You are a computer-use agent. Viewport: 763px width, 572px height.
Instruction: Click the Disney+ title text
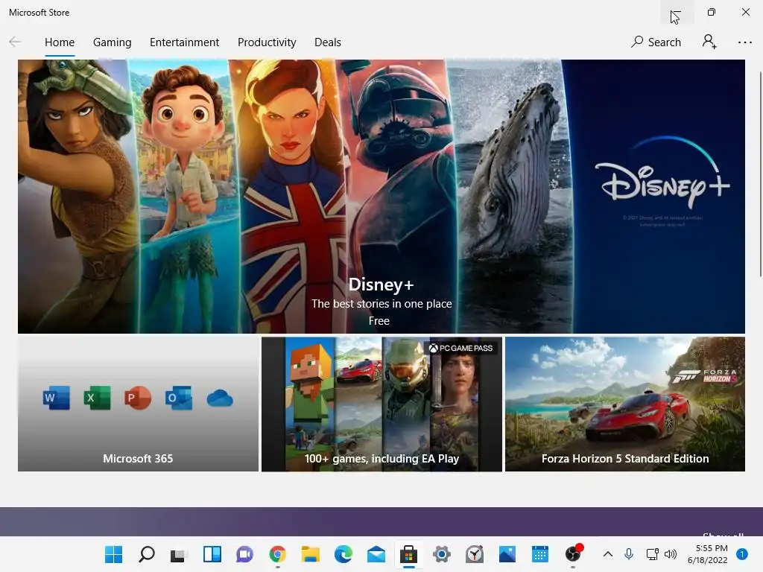(x=381, y=285)
